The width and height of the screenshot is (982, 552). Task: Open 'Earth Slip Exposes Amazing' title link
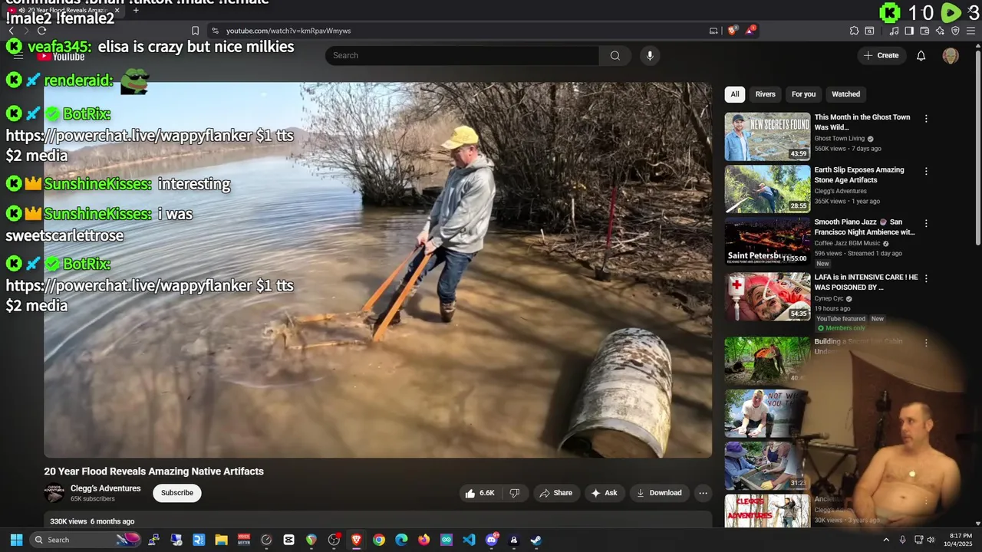point(859,175)
